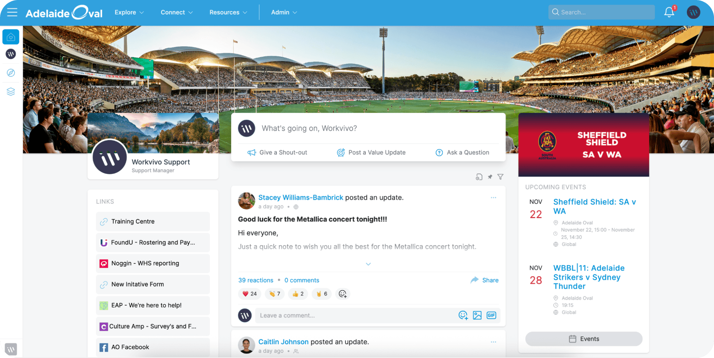Image resolution: width=714 pixels, height=358 pixels.
Task: Open the notifications bell
Action: click(669, 12)
